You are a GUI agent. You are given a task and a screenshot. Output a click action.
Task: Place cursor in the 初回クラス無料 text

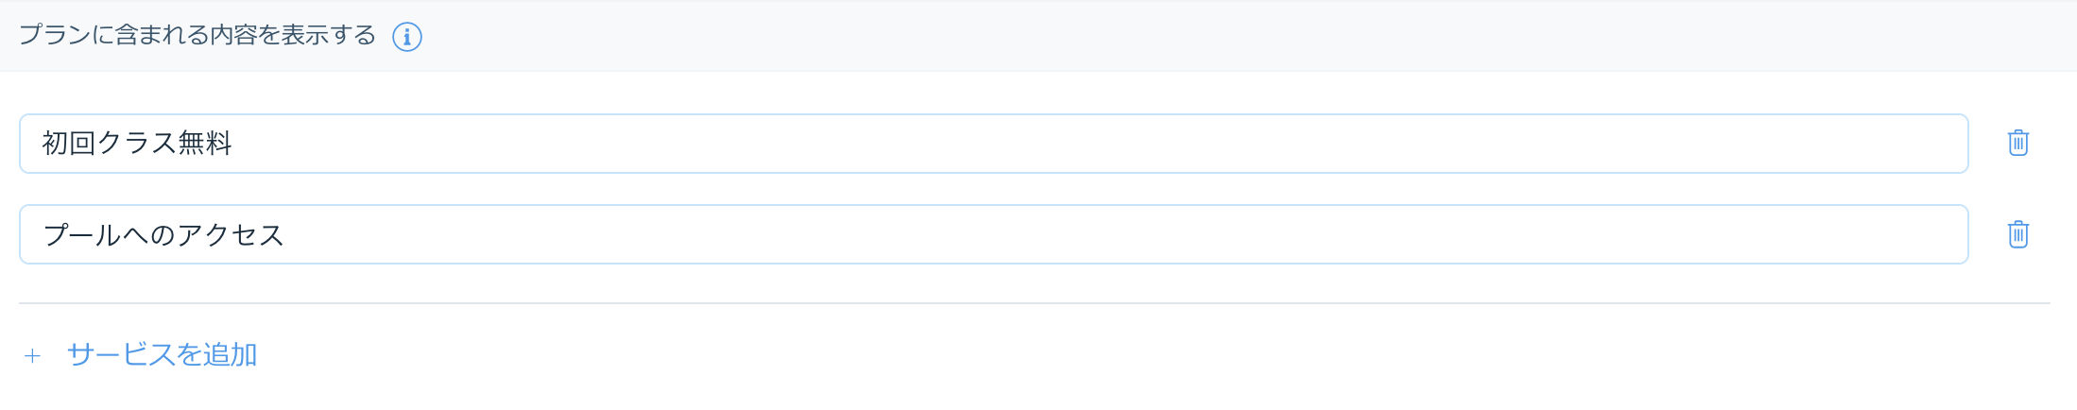click(x=138, y=144)
